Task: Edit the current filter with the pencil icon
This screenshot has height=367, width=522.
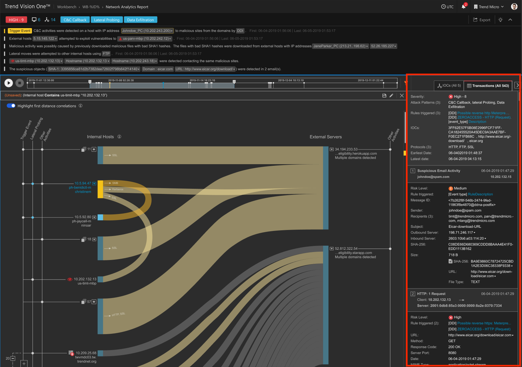Action: pyautogui.click(x=391, y=95)
